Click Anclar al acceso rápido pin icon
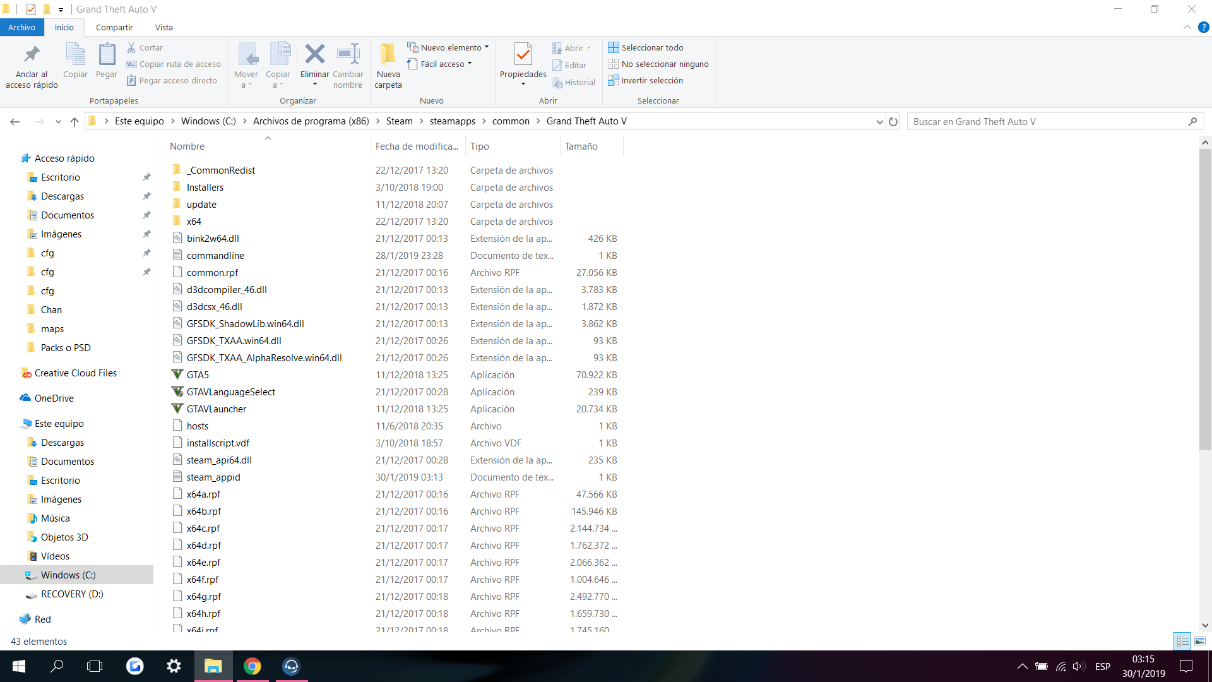 [32, 55]
